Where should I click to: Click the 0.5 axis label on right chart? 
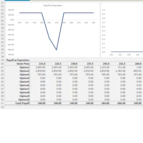(104, 31)
